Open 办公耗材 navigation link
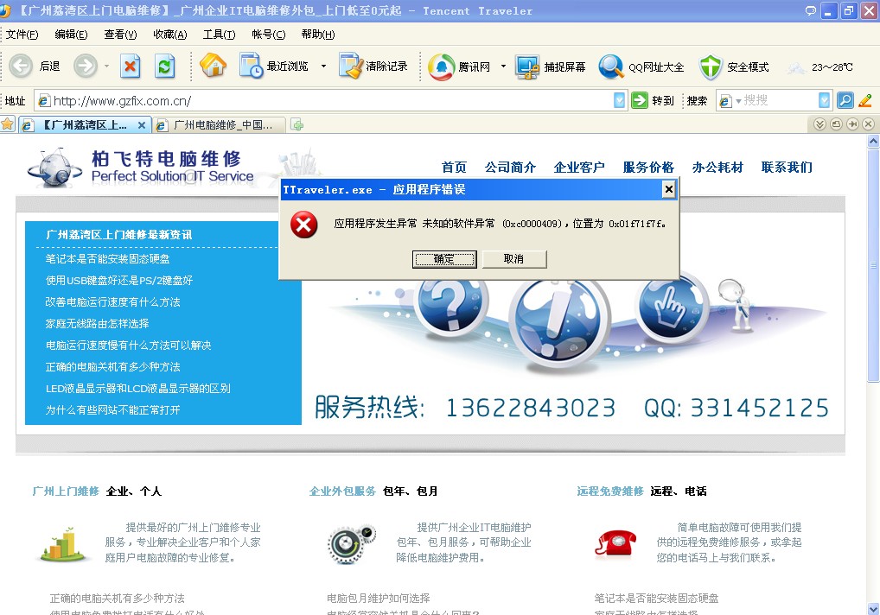 717,167
